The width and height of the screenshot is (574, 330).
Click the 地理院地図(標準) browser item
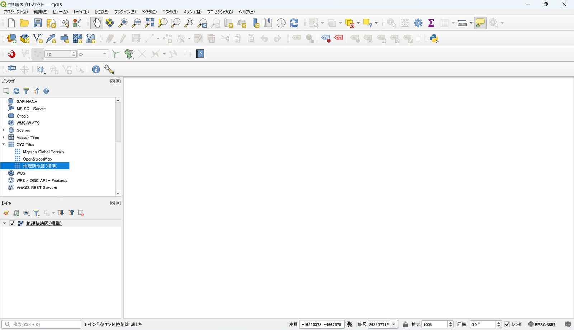pyautogui.click(x=40, y=166)
